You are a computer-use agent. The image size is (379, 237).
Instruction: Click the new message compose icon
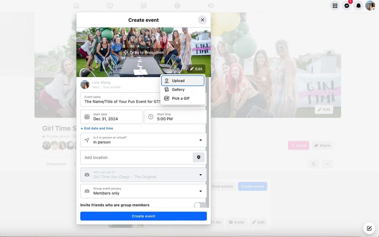pyautogui.click(x=369, y=228)
